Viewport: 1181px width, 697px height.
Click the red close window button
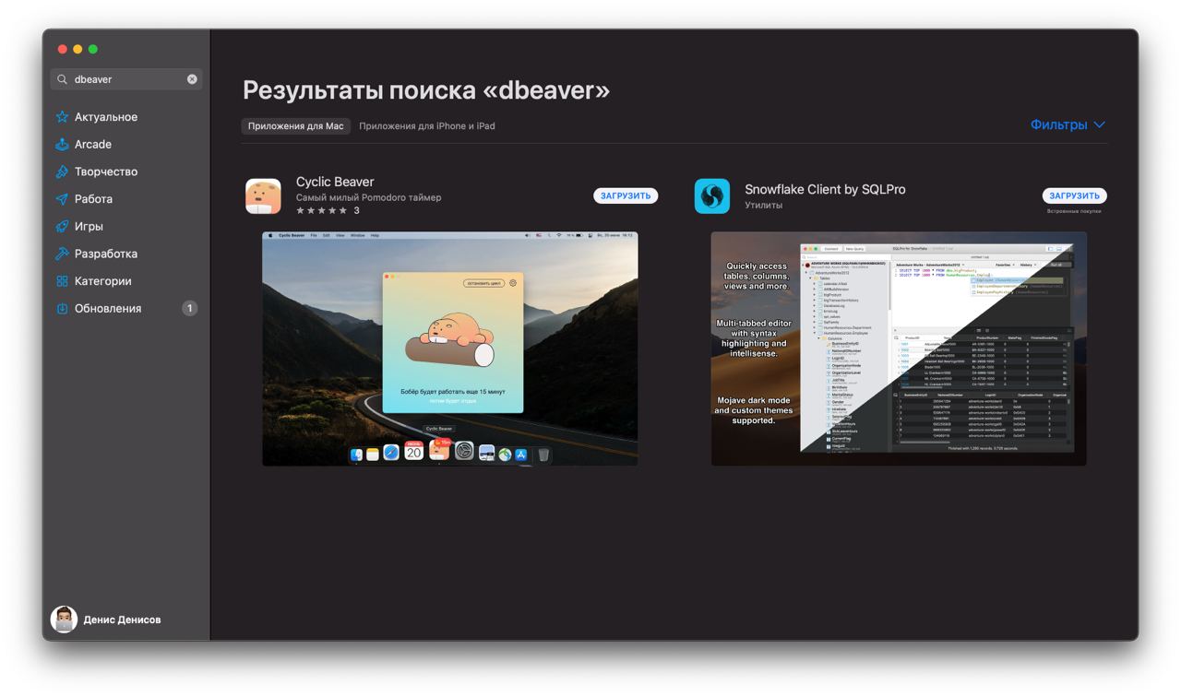point(63,49)
